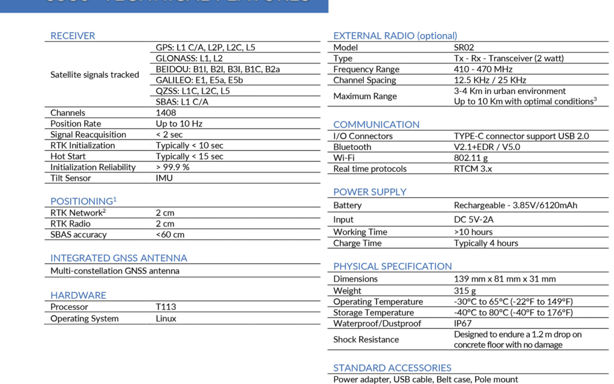Select the 'IP67' waterproof rating
The image size is (614, 384).
462,324
